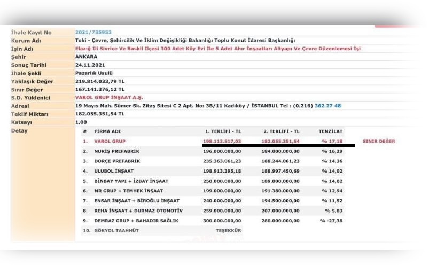Select ENSAR İNŞAAT + BİROĞLU İNŞAAT row

(213, 201)
